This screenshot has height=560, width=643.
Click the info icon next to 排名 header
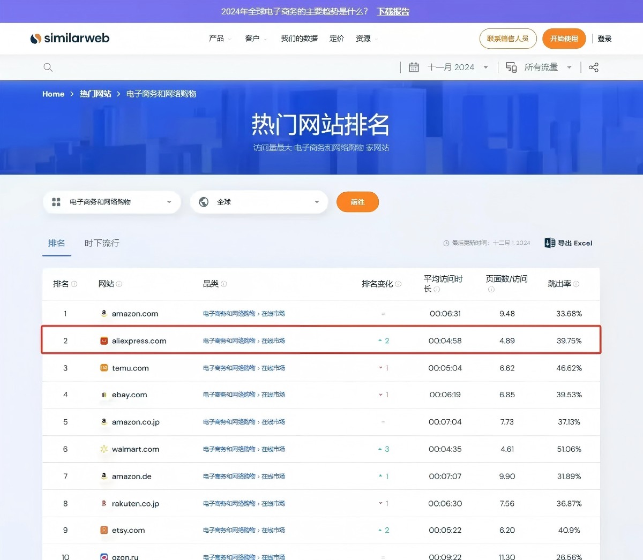pos(74,284)
